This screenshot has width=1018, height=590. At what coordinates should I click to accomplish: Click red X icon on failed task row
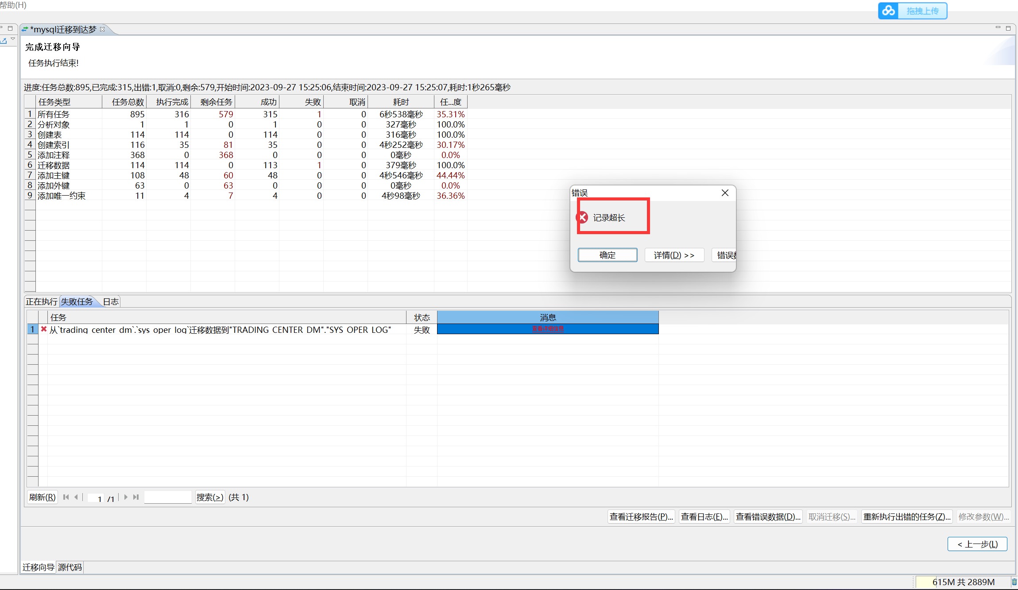44,329
